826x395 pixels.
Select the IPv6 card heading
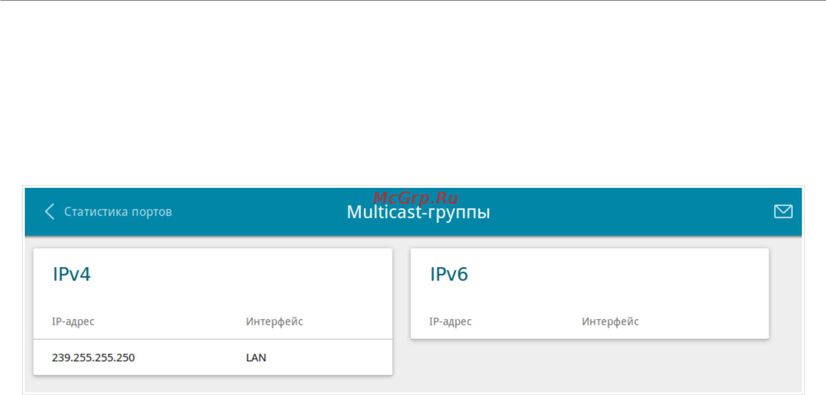[449, 274]
